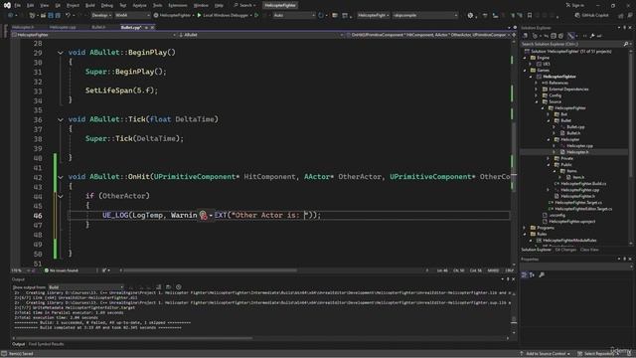Viewport: 636px width, 358px height.
Task: Switch to the Bullet.h tab
Action: 98,27
